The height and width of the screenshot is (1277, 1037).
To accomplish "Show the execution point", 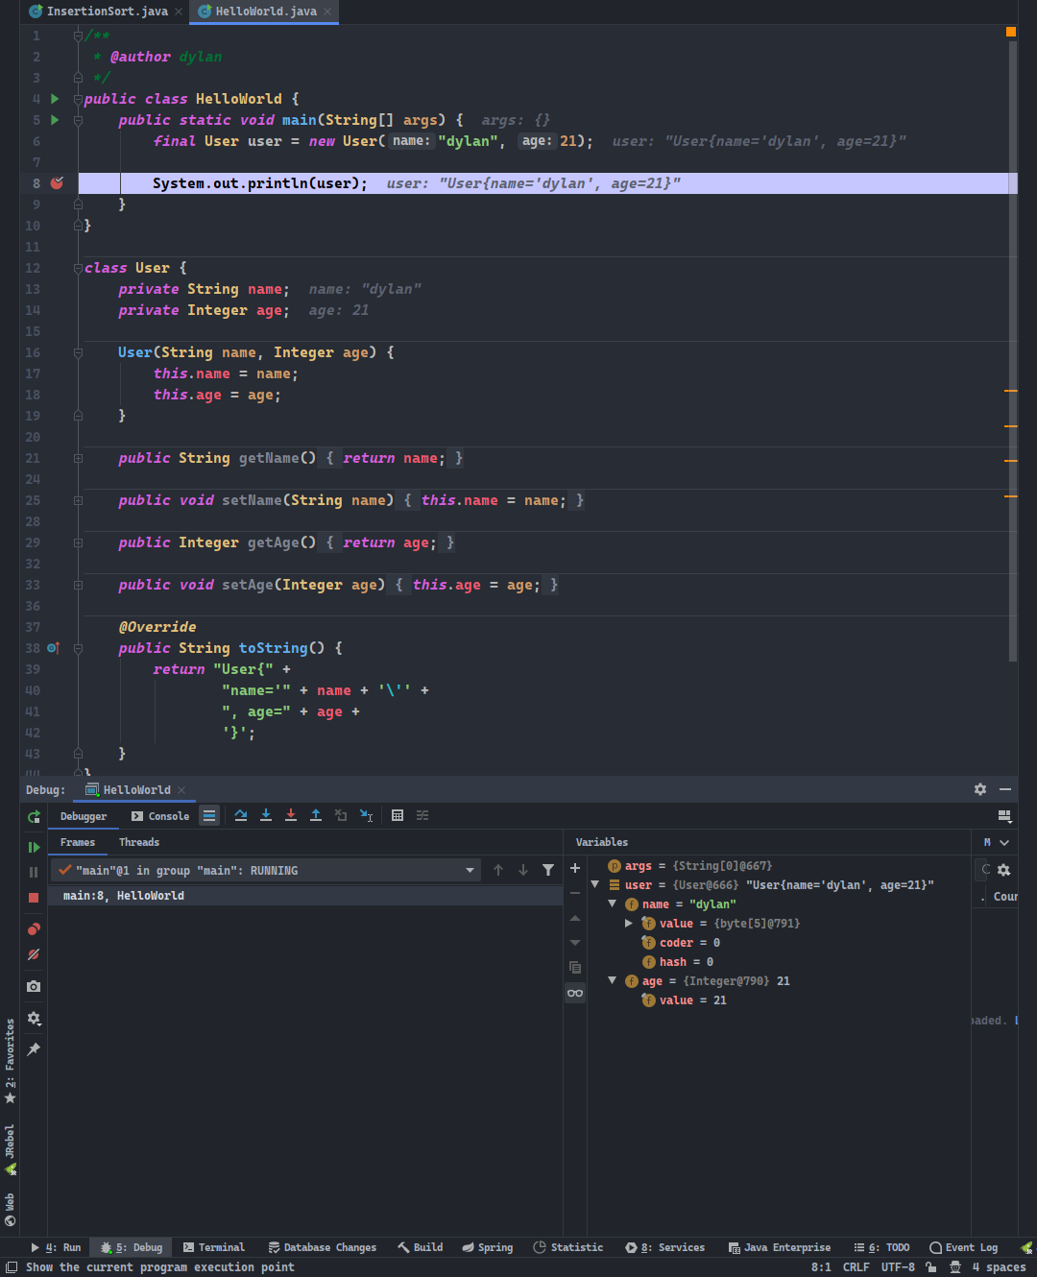I will pyautogui.click(x=209, y=816).
